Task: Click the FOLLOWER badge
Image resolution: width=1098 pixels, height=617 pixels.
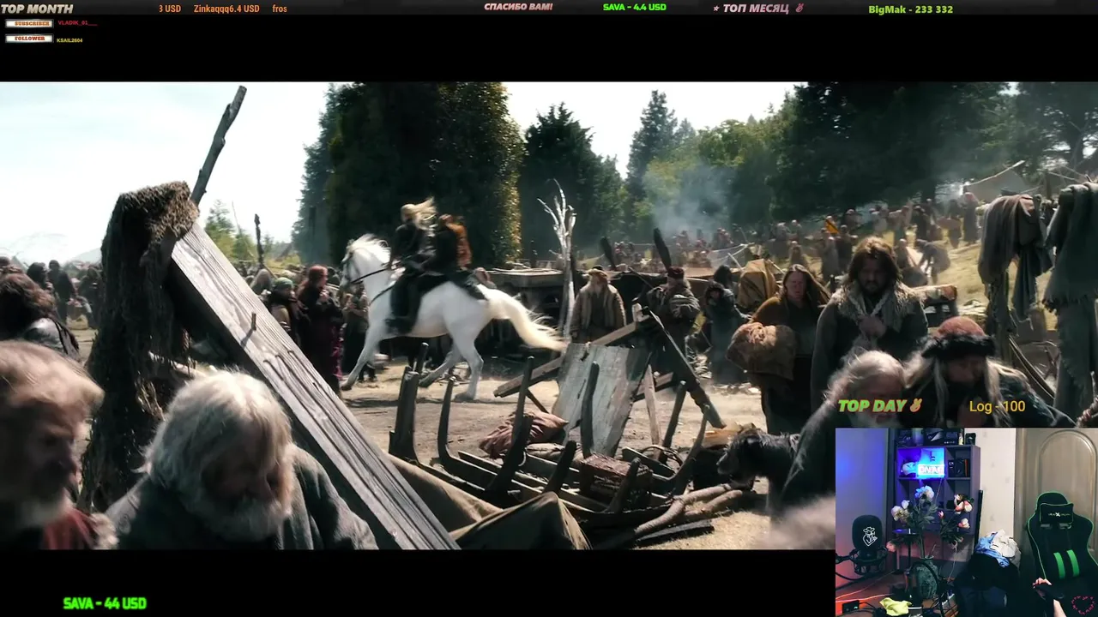Action: pos(29,39)
